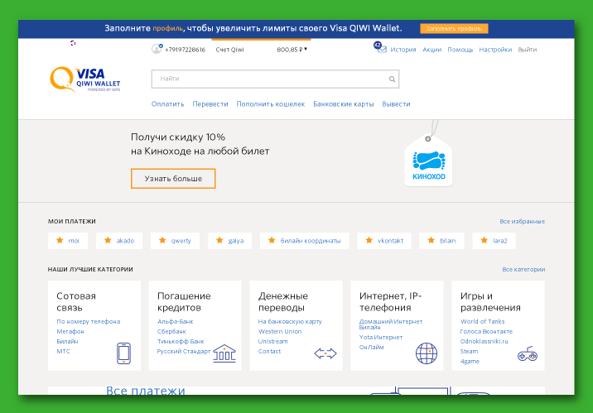Image resolution: width=593 pixels, height=413 pixels.
Task: Click Выйти to log out
Action: click(528, 50)
